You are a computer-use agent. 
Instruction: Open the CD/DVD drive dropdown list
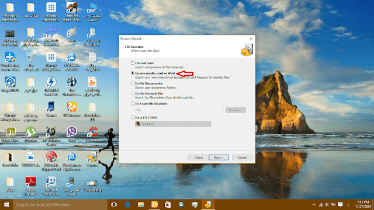coord(173,124)
